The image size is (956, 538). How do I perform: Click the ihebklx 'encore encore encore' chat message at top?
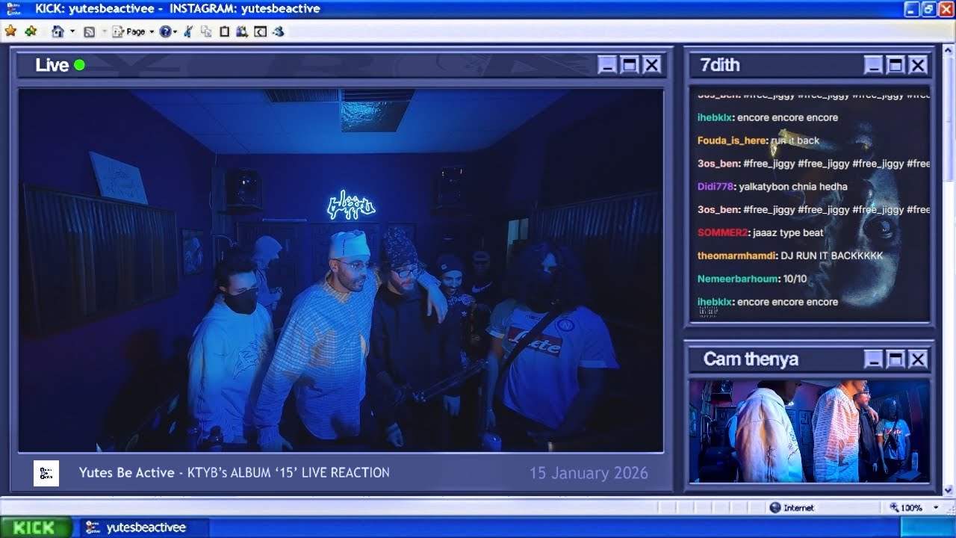pyautogui.click(x=768, y=117)
